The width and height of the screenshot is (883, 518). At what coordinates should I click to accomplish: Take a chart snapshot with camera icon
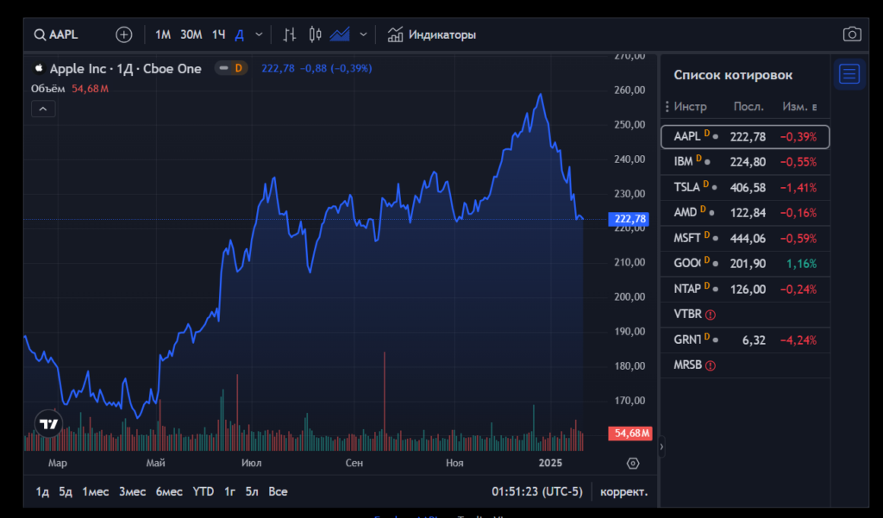(851, 34)
